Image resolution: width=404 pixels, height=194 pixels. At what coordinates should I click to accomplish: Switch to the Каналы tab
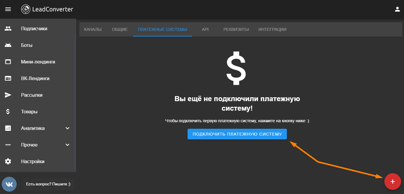pyautogui.click(x=93, y=29)
